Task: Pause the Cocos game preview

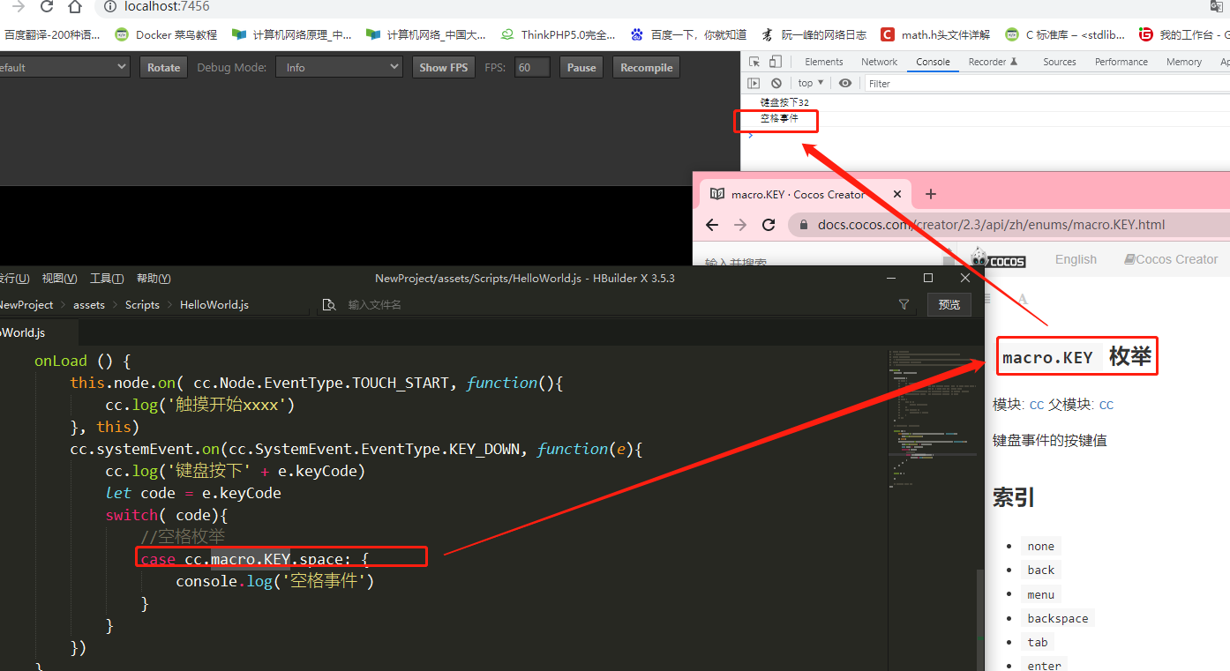Action: (581, 67)
